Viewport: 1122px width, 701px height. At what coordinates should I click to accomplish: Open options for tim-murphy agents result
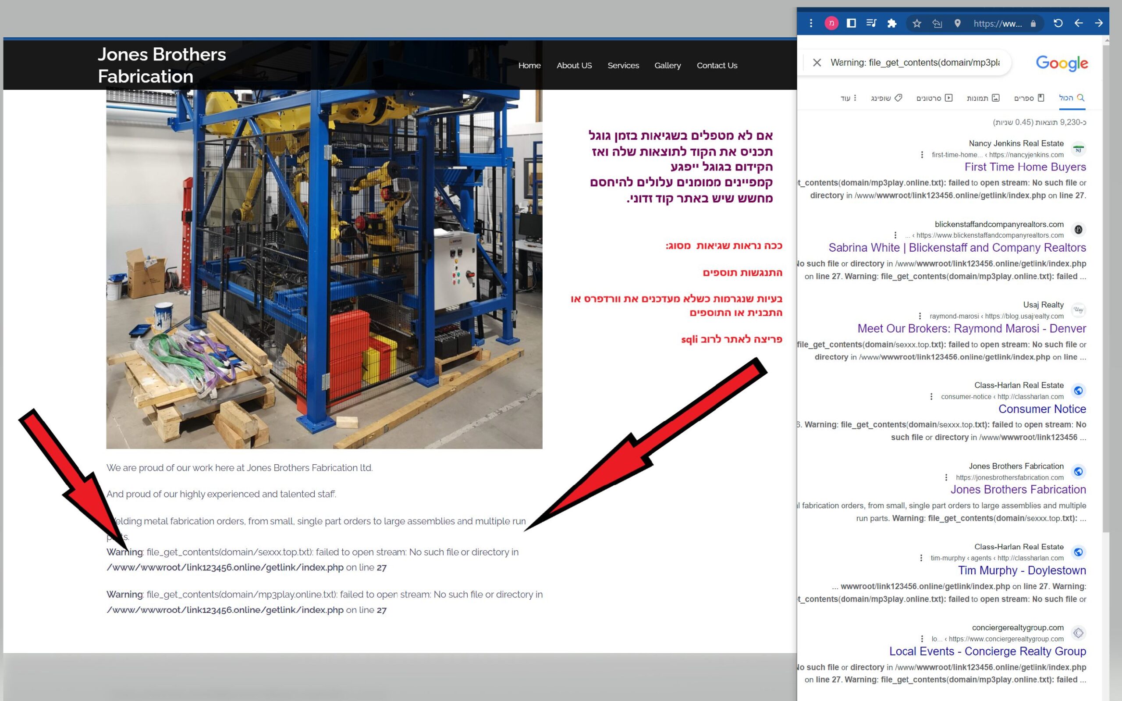(x=921, y=558)
